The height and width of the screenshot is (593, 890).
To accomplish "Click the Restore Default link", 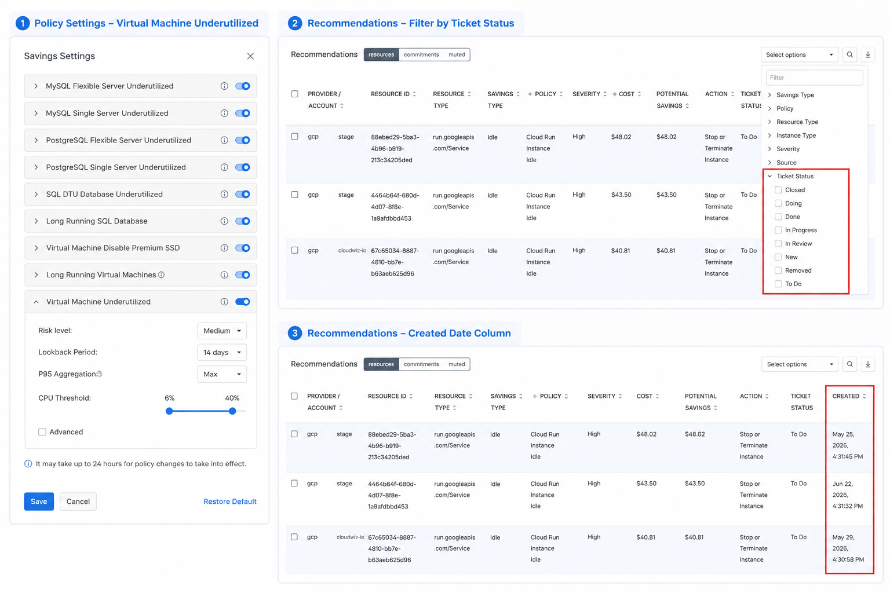I will point(230,502).
